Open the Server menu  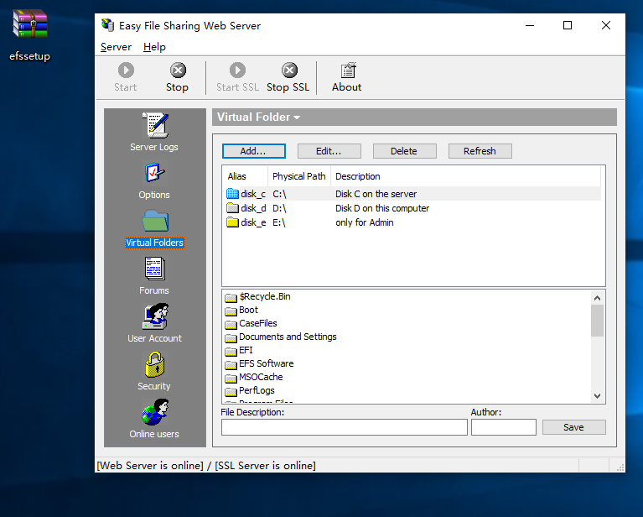(116, 47)
